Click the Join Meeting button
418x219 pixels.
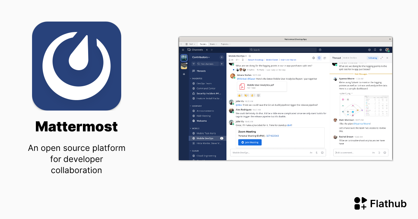[x=250, y=142]
